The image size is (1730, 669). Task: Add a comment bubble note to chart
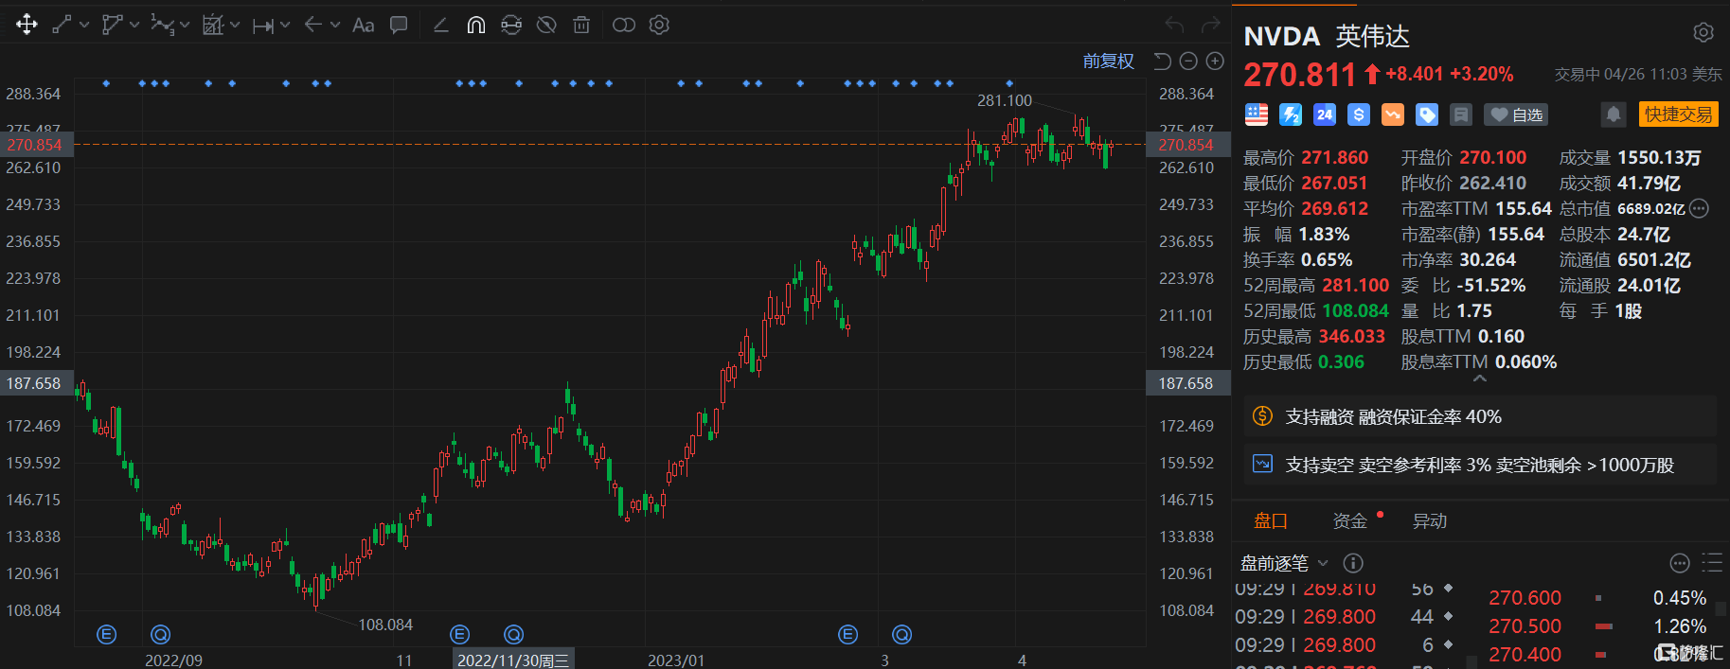click(399, 25)
